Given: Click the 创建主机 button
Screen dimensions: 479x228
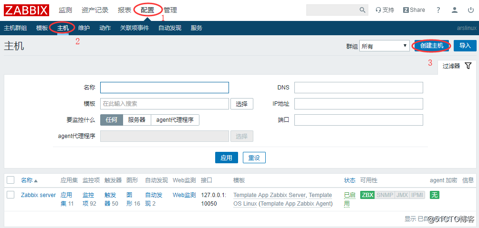Looking at the screenshot, I should 432,46.
